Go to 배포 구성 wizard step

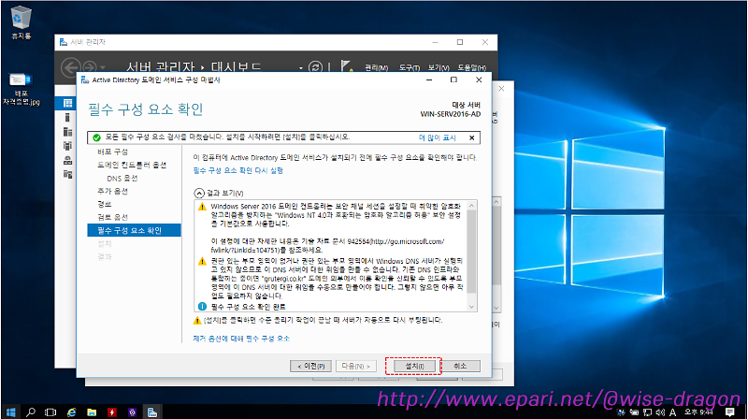[112, 152]
